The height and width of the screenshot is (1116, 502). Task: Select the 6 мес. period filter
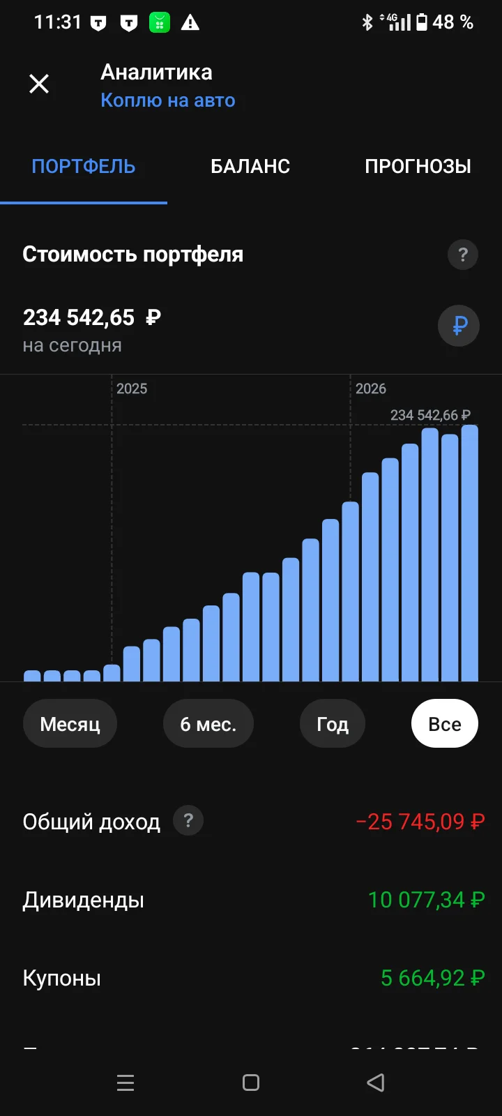point(208,724)
